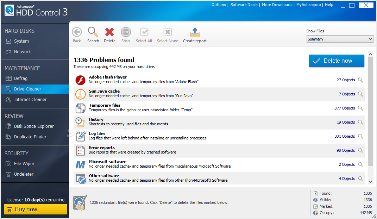
Task: Click the Other software disc icon
Action: (81, 179)
